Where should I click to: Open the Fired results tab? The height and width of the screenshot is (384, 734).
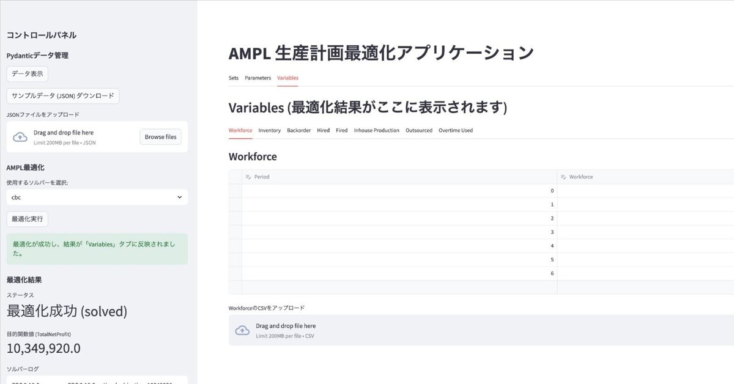click(341, 130)
